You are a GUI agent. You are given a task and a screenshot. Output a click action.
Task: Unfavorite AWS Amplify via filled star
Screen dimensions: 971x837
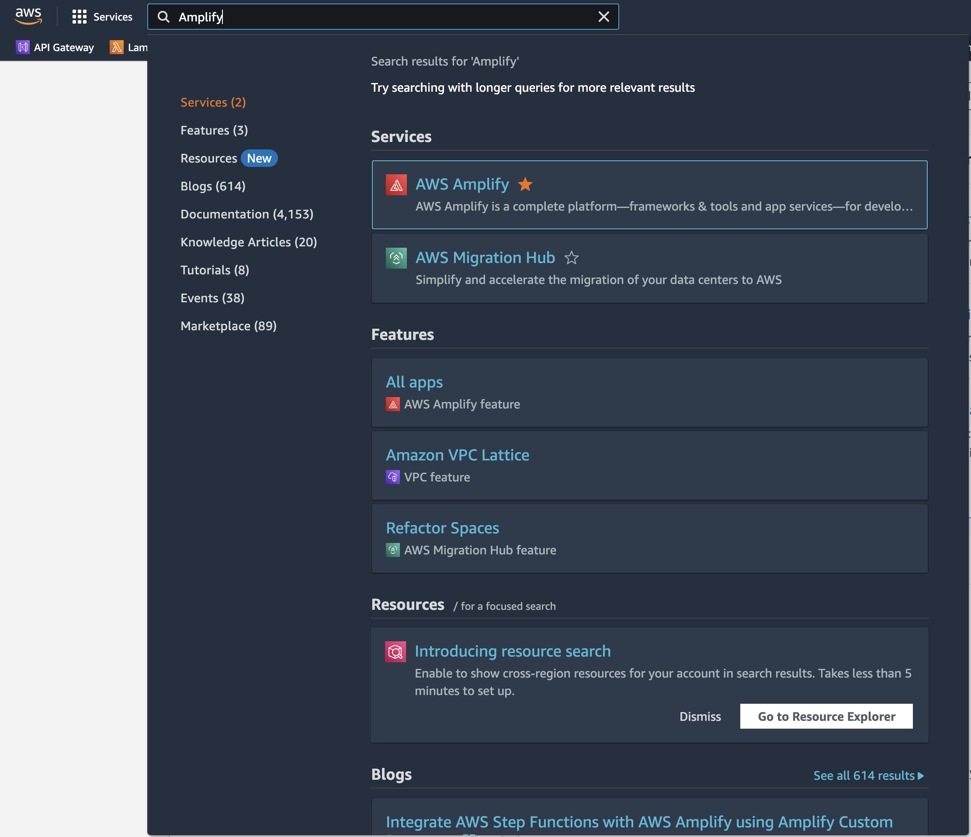[525, 184]
